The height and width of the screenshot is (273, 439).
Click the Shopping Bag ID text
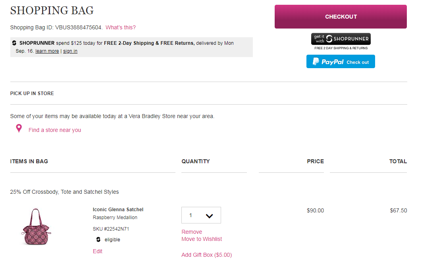(56, 27)
